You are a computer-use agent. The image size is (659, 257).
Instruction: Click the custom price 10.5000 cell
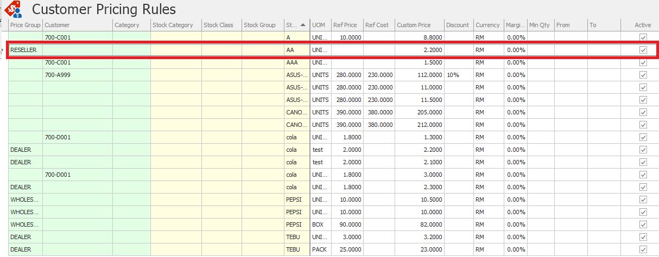[420, 200]
